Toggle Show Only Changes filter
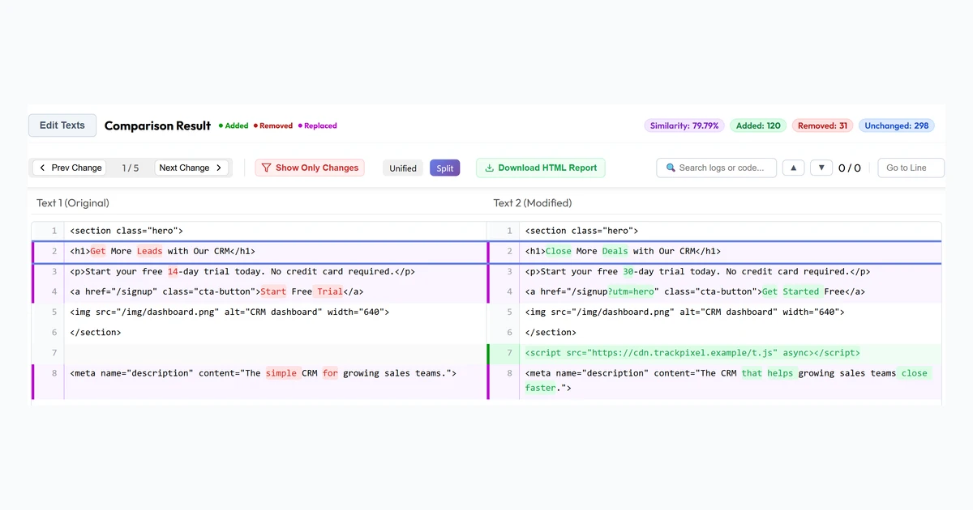 [310, 168]
